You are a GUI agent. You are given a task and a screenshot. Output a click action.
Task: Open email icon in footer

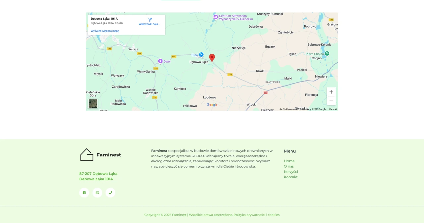coord(97,193)
